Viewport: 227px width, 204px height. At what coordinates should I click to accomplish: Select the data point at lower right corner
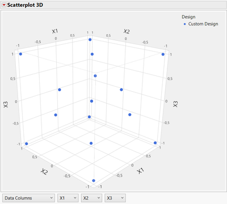coord(155,143)
